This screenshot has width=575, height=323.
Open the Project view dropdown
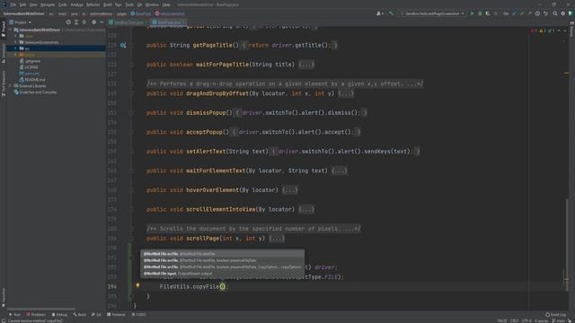pyautogui.click(x=21, y=22)
